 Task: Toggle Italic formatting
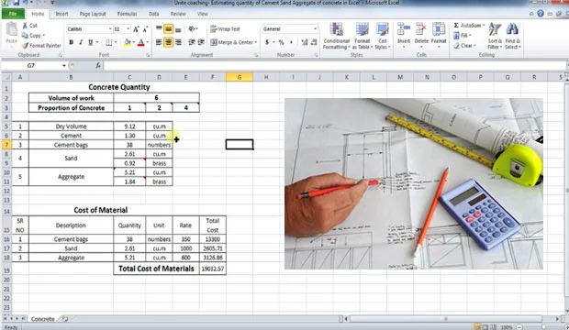[81, 42]
